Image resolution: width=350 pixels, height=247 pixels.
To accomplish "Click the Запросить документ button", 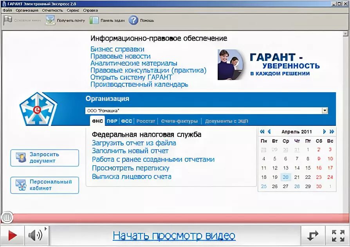I will (x=45, y=158).
